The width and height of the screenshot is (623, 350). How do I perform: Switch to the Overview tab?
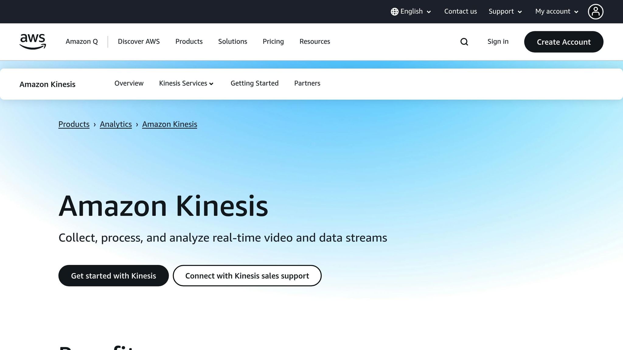129,83
